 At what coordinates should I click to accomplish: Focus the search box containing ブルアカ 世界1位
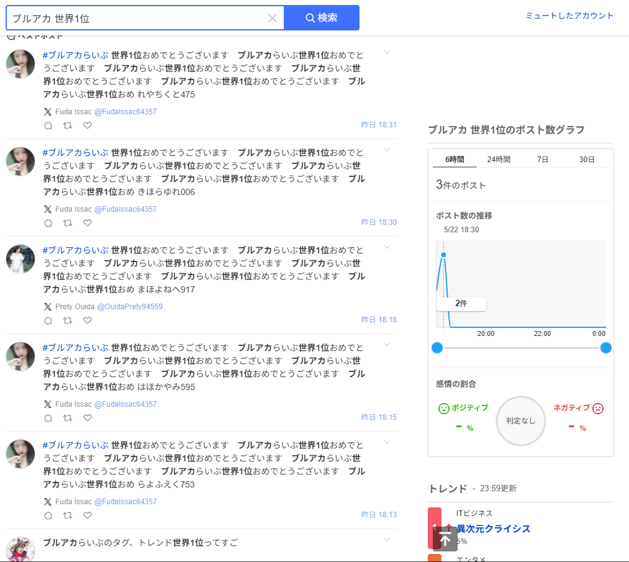point(145,17)
